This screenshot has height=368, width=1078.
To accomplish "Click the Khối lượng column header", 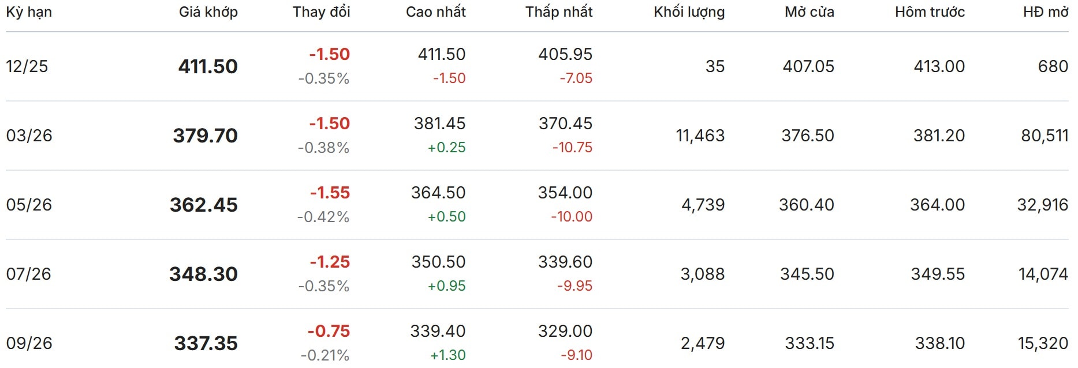I will (689, 12).
